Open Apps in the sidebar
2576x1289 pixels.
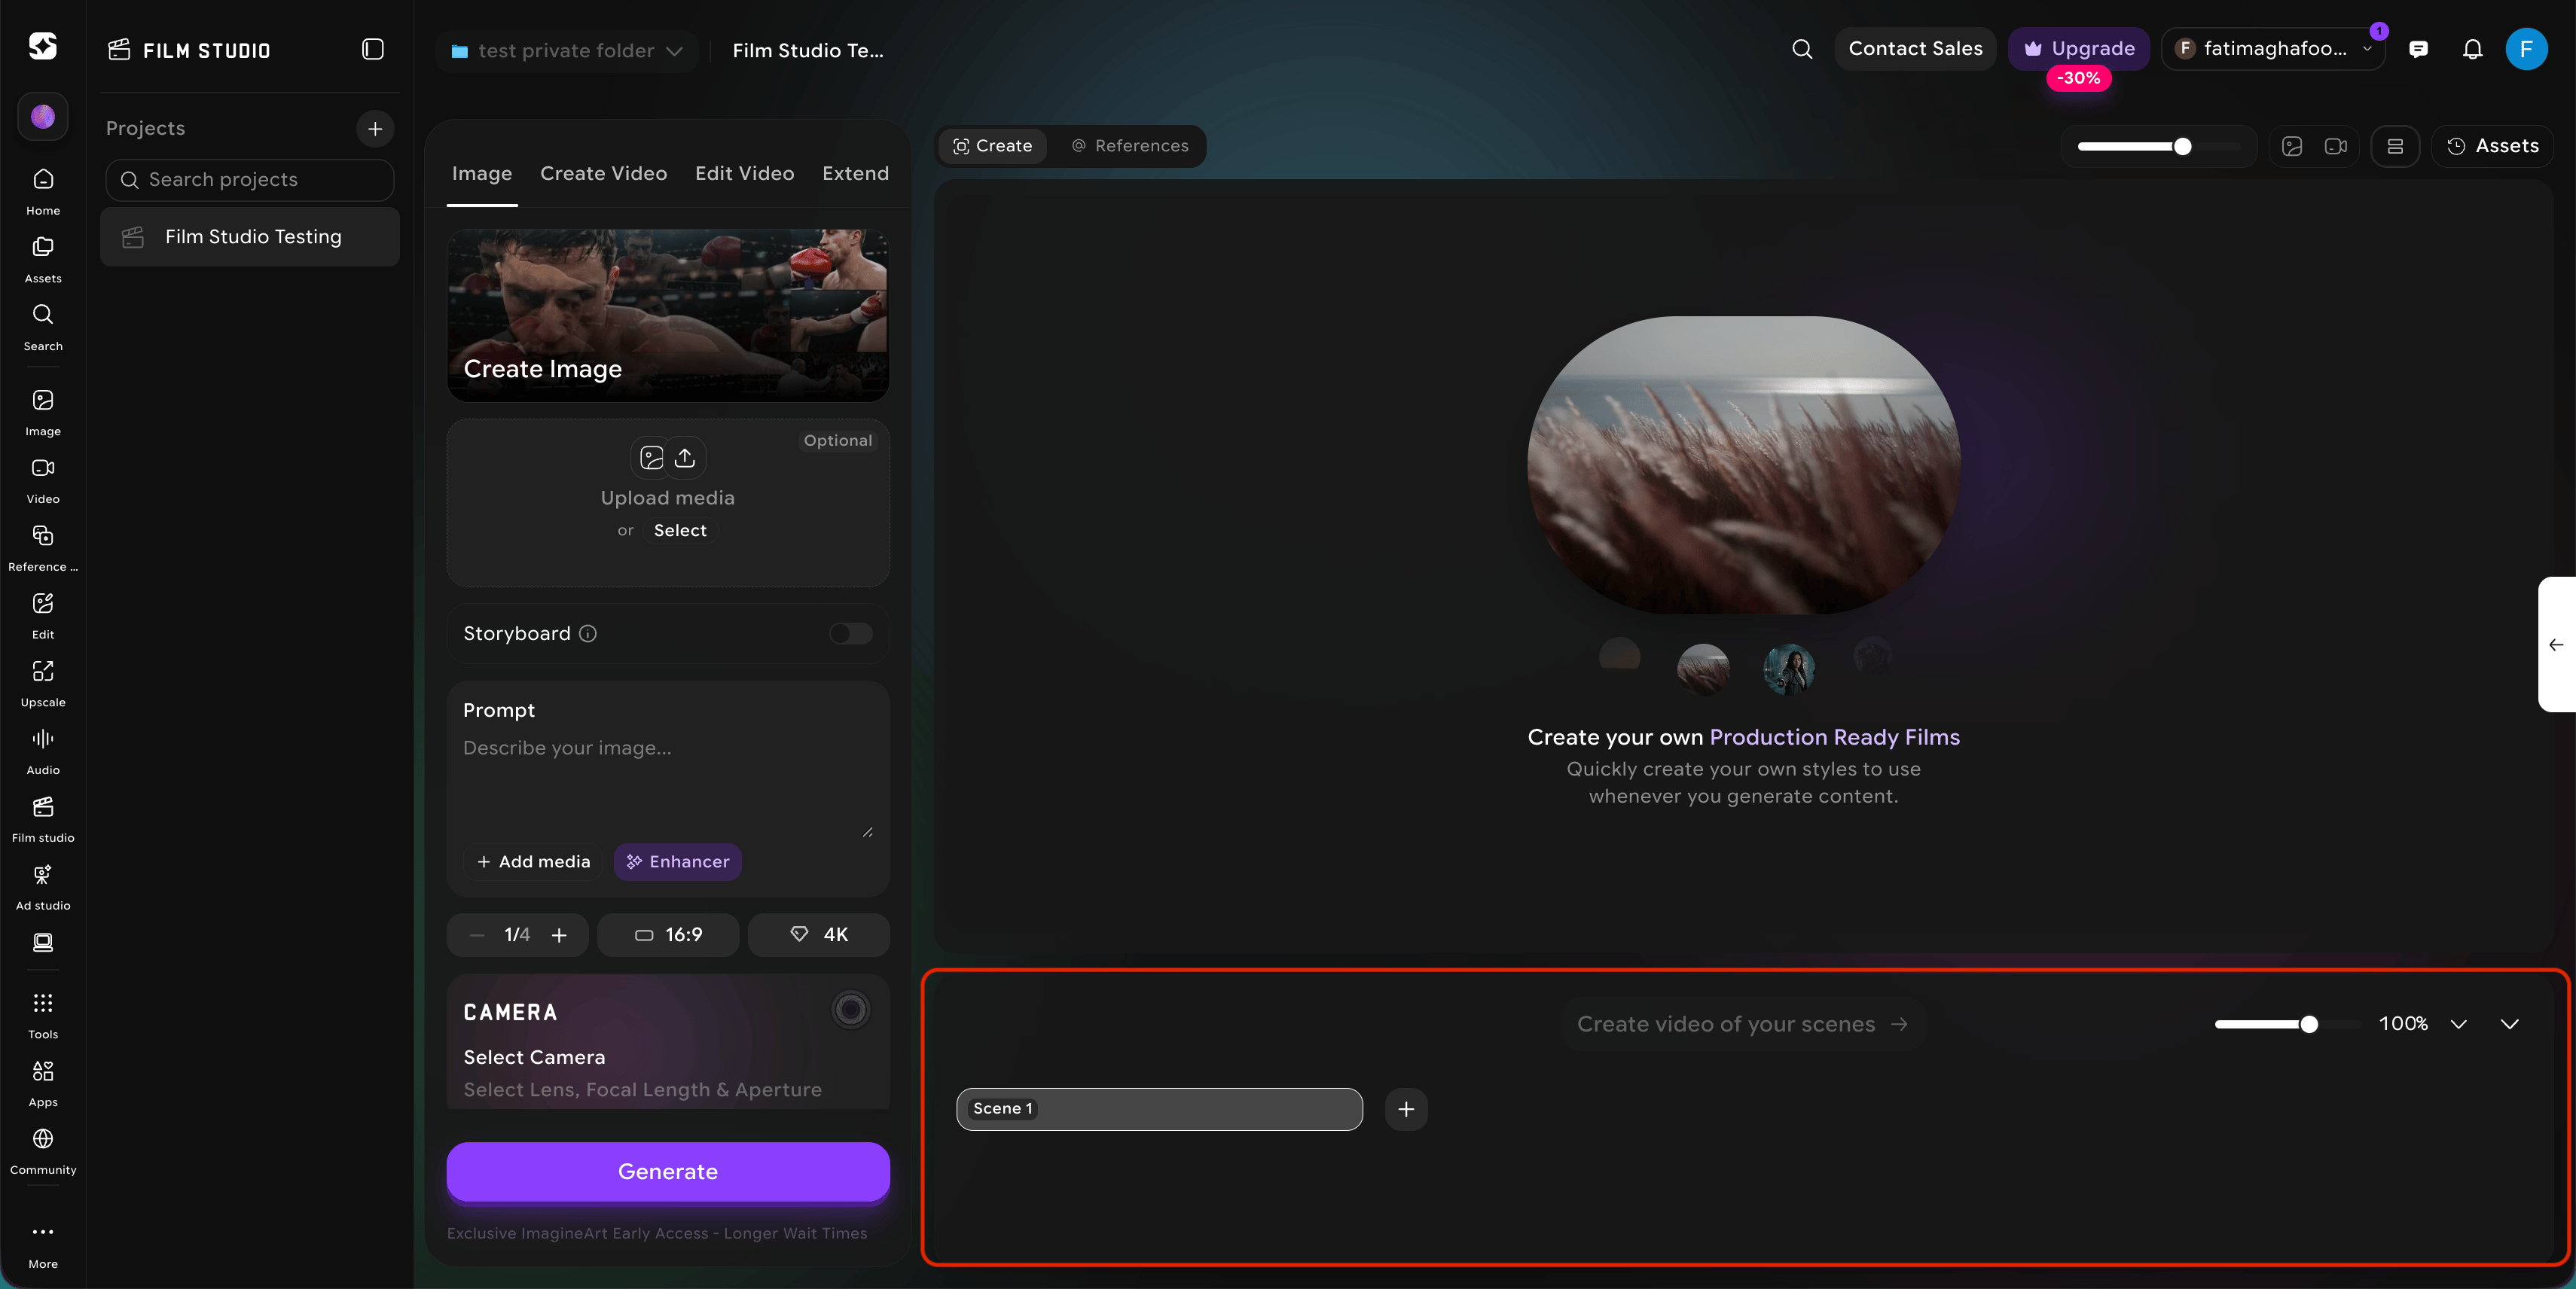point(43,1083)
